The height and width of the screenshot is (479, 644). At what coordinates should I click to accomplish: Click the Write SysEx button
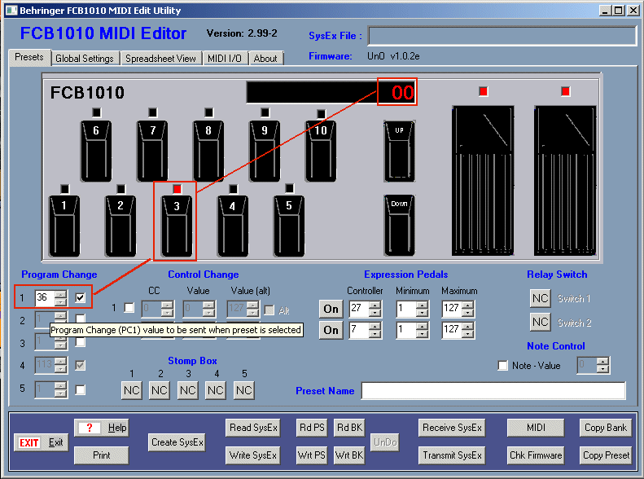[x=253, y=455]
